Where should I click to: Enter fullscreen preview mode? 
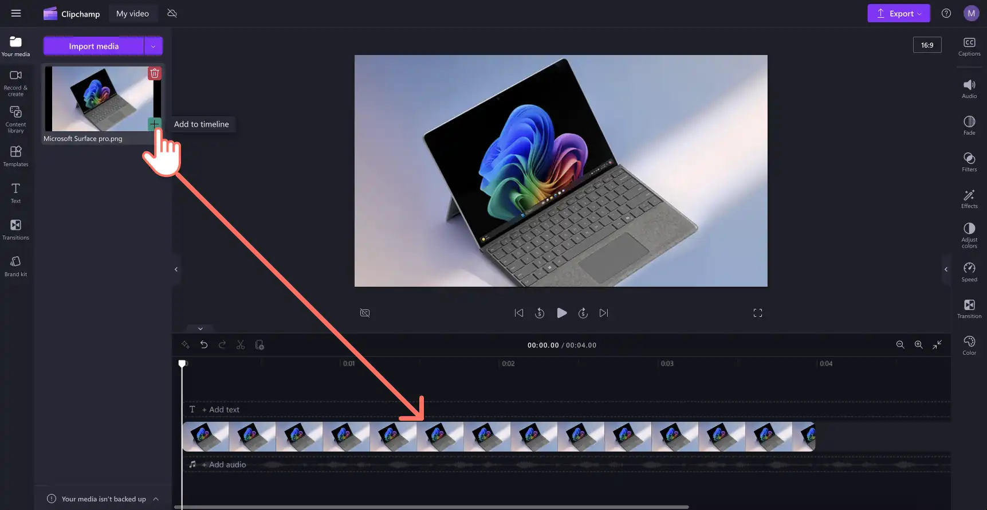(758, 313)
